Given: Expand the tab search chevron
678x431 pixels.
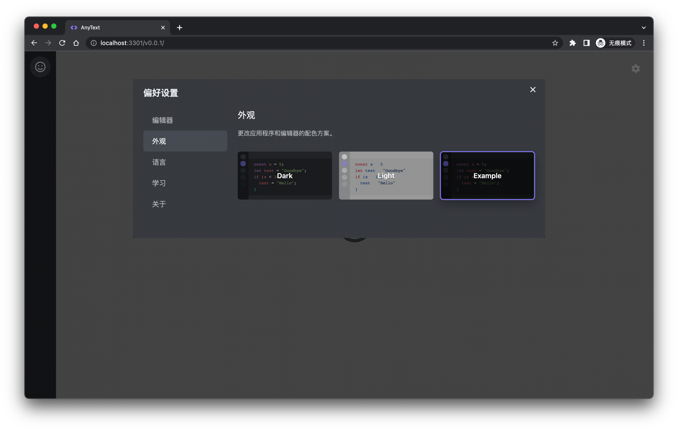Looking at the screenshot, I should click(643, 28).
